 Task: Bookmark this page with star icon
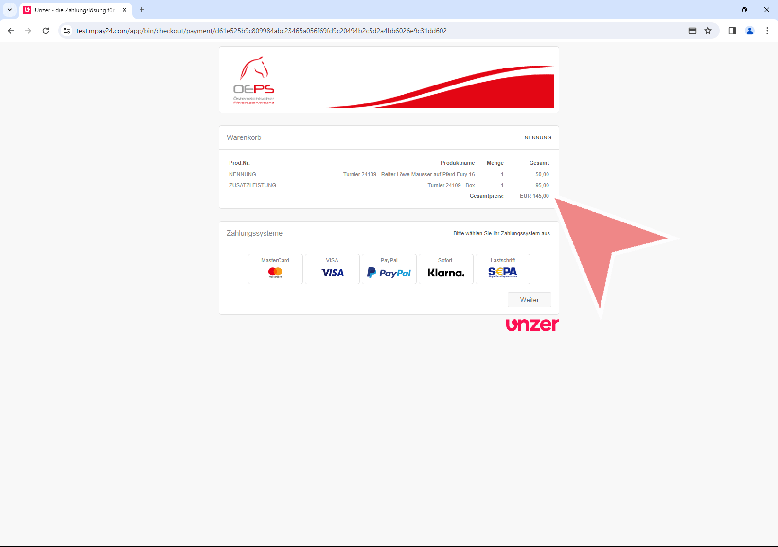[708, 31]
